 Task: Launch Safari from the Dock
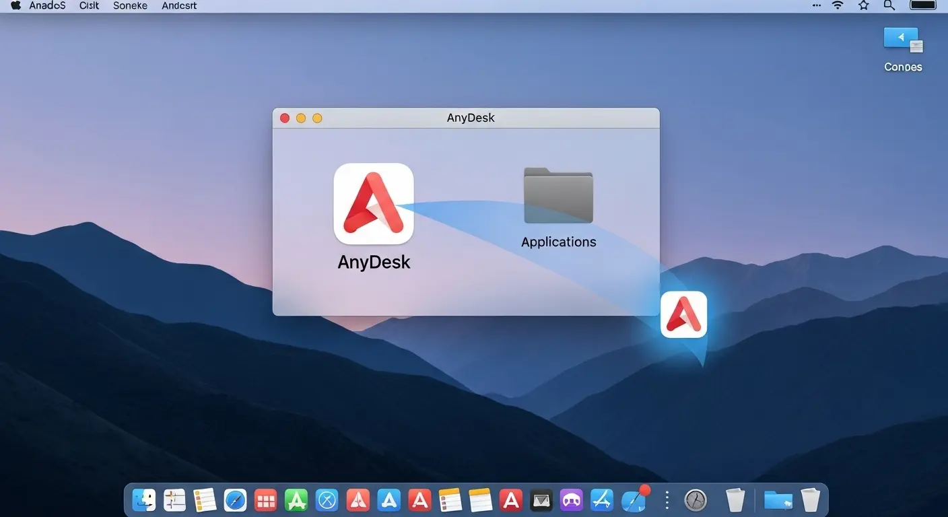pos(236,500)
